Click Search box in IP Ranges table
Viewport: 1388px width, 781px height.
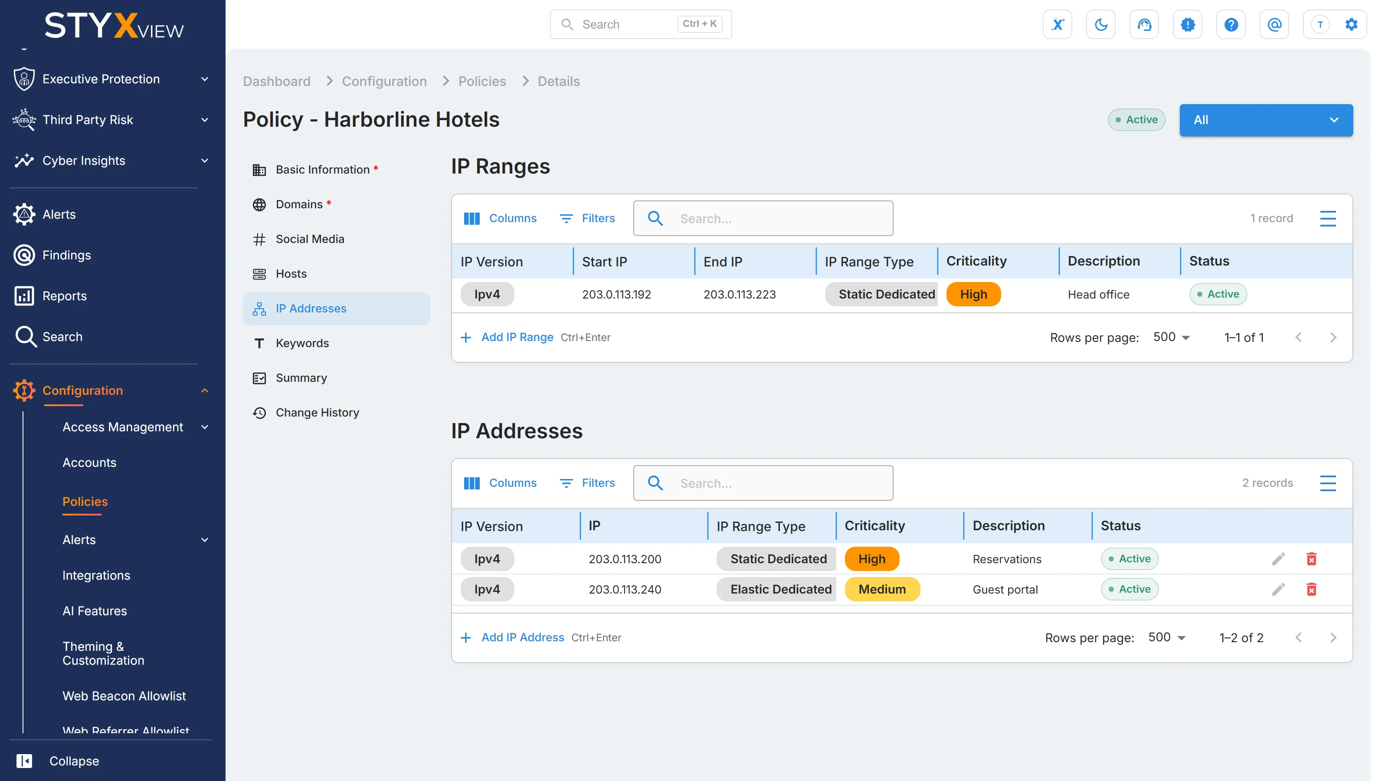pos(763,218)
